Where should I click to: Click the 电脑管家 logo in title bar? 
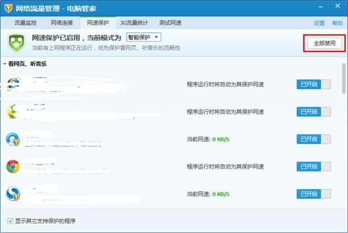[x=7, y=8]
